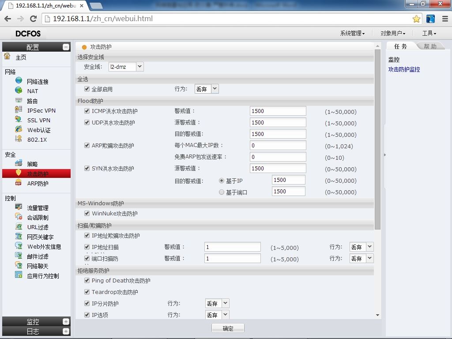Click the 网络连接 globe icon
This screenshot has width=452, height=339.
coord(19,80)
